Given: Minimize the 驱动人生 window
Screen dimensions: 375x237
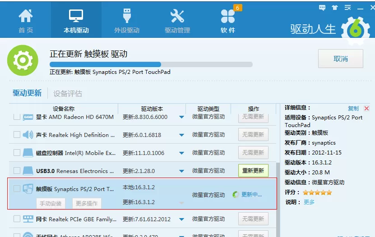Looking at the screenshot, I should [360, 9].
